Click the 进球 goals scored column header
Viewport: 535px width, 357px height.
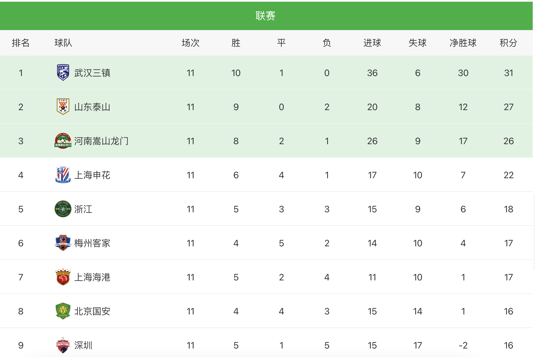[372, 43]
